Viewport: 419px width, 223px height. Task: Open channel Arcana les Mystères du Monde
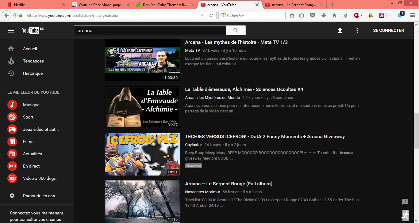[x=212, y=98]
